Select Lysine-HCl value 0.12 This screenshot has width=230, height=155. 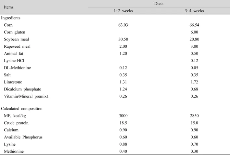(194, 61)
